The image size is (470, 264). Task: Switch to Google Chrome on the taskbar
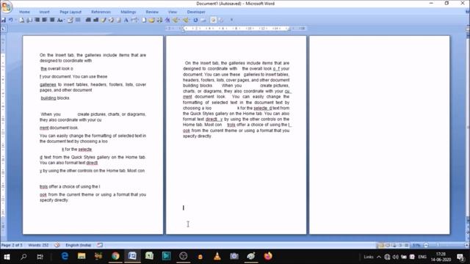[115, 256]
